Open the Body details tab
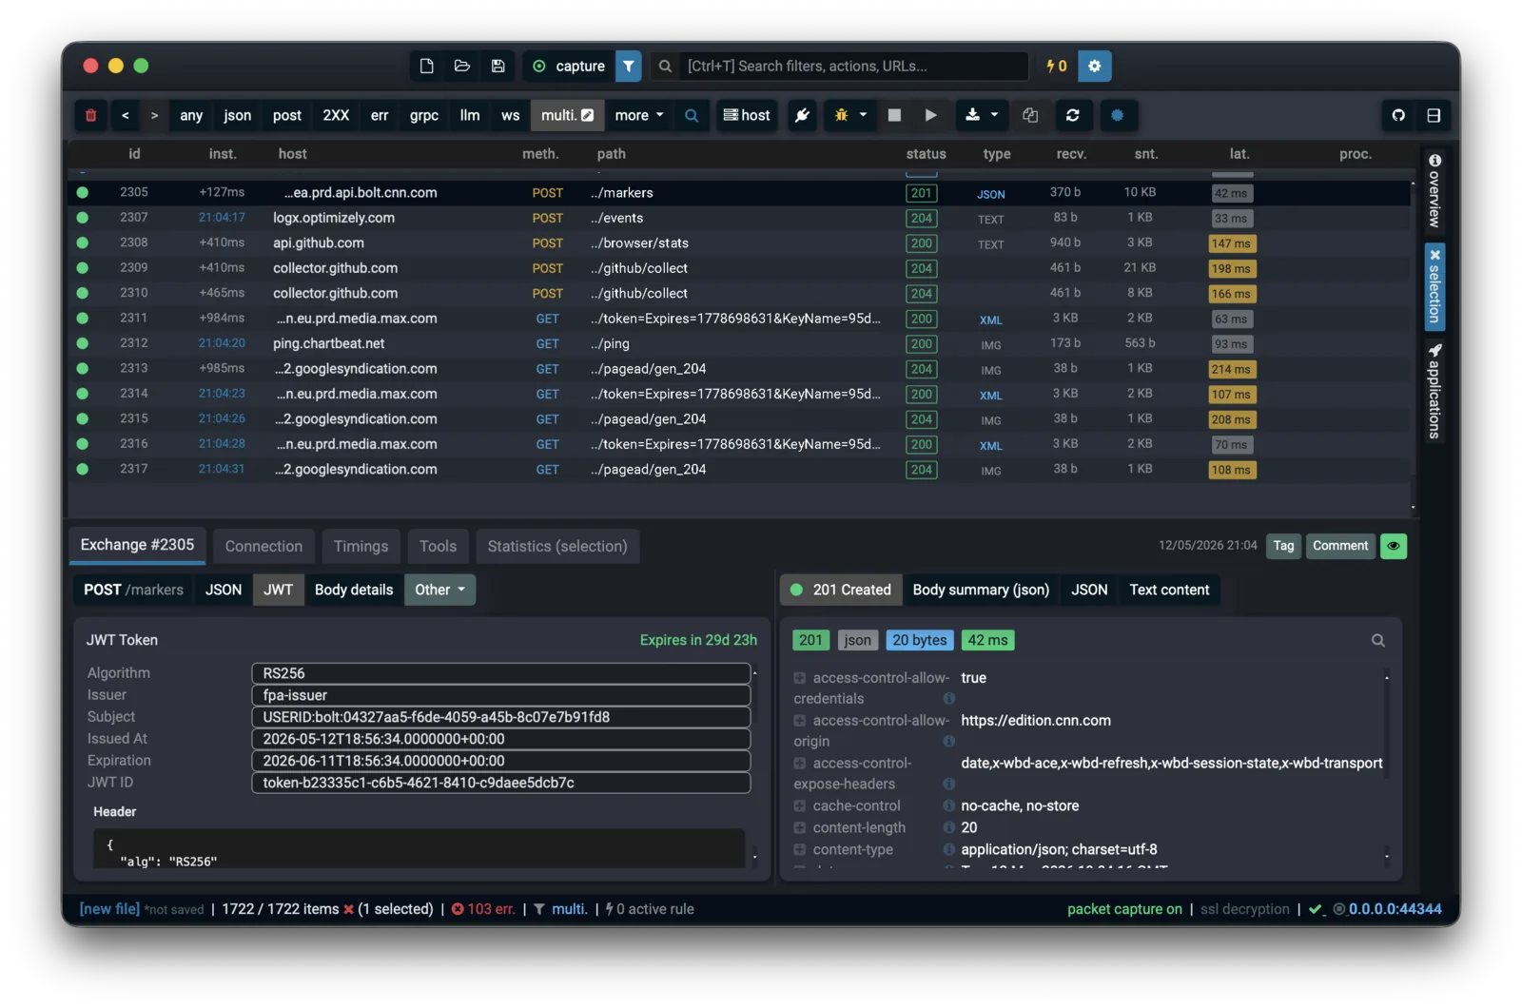The height and width of the screenshot is (1008, 1522). click(354, 590)
